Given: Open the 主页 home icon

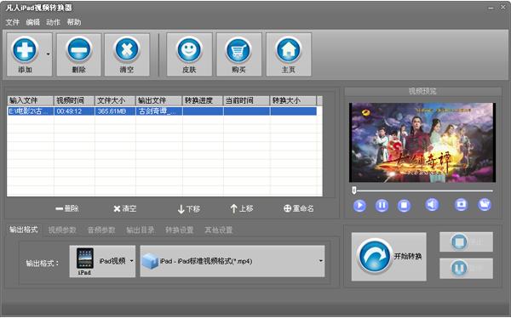Looking at the screenshot, I should click(x=289, y=50).
